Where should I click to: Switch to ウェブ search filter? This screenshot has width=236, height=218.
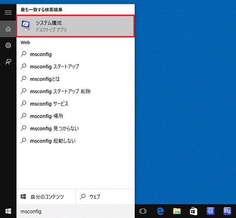(x=106, y=197)
